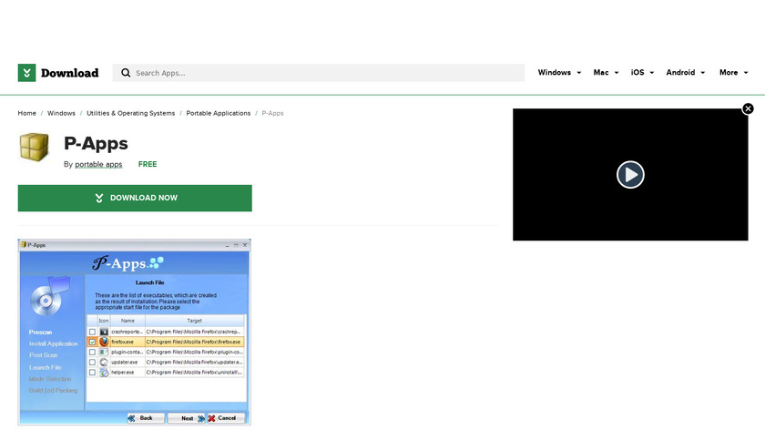This screenshot has width=765, height=430.
Task: Click the DOWNLOAD NOW button
Action: pyautogui.click(x=135, y=199)
